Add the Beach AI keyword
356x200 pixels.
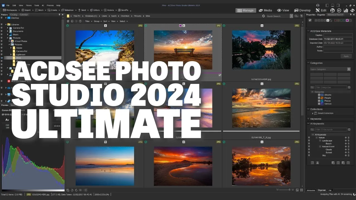(346, 144)
